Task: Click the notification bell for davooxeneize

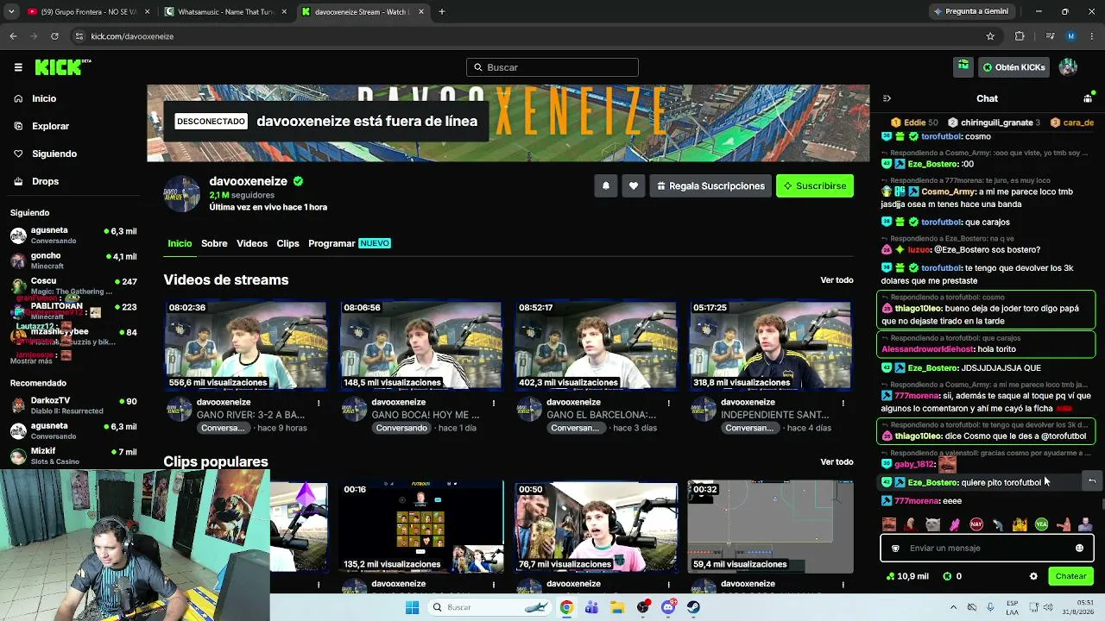Action: [x=605, y=185]
